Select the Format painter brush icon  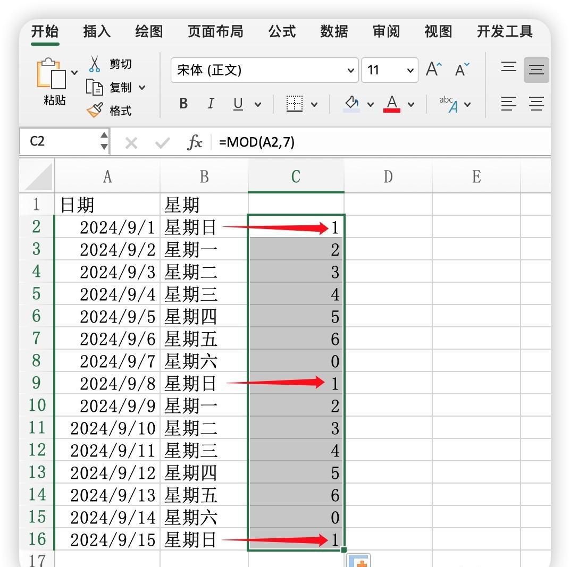pyautogui.click(x=95, y=111)
